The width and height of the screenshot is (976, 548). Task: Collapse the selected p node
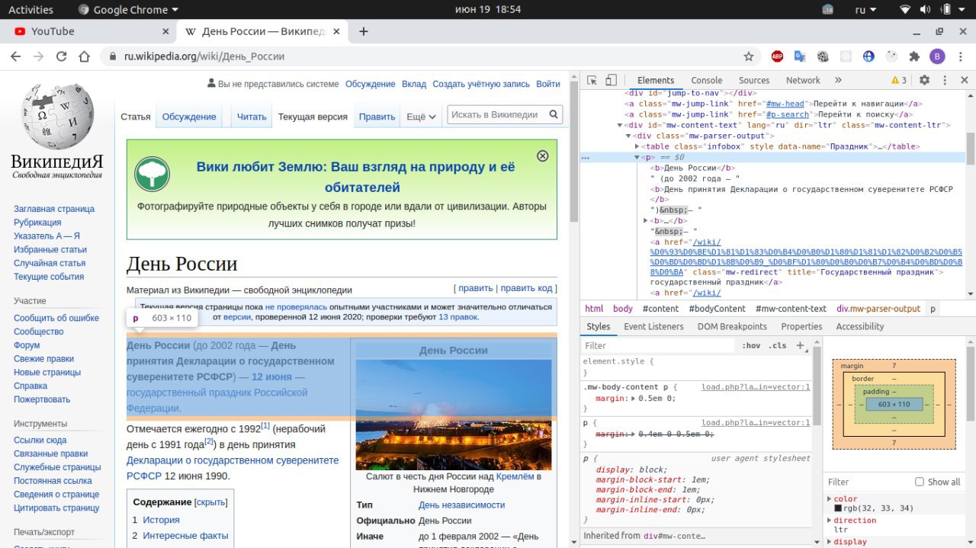point(637,157)
